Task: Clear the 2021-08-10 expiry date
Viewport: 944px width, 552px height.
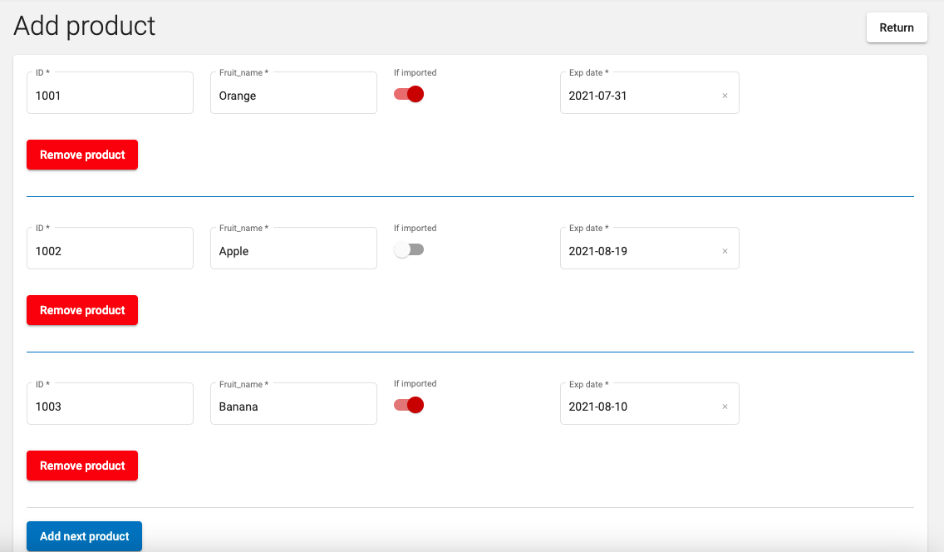Action: [725, 407]
